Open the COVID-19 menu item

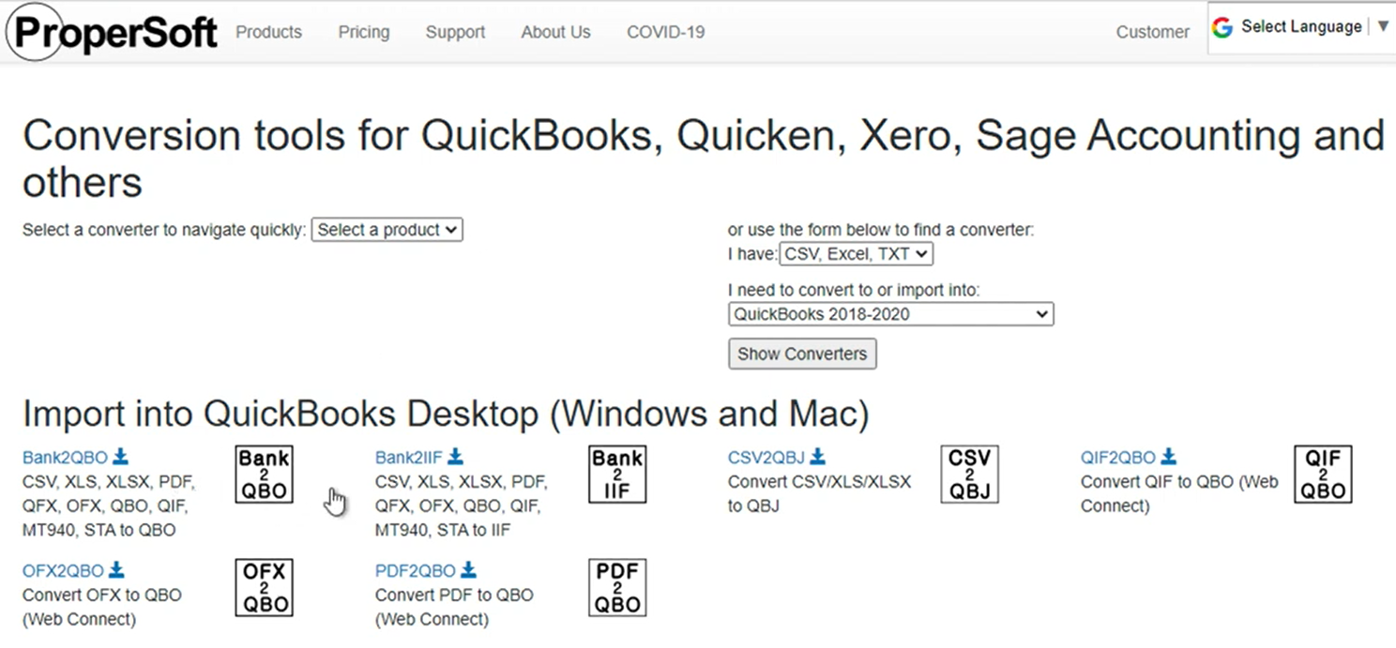click(x=665, y=32)
